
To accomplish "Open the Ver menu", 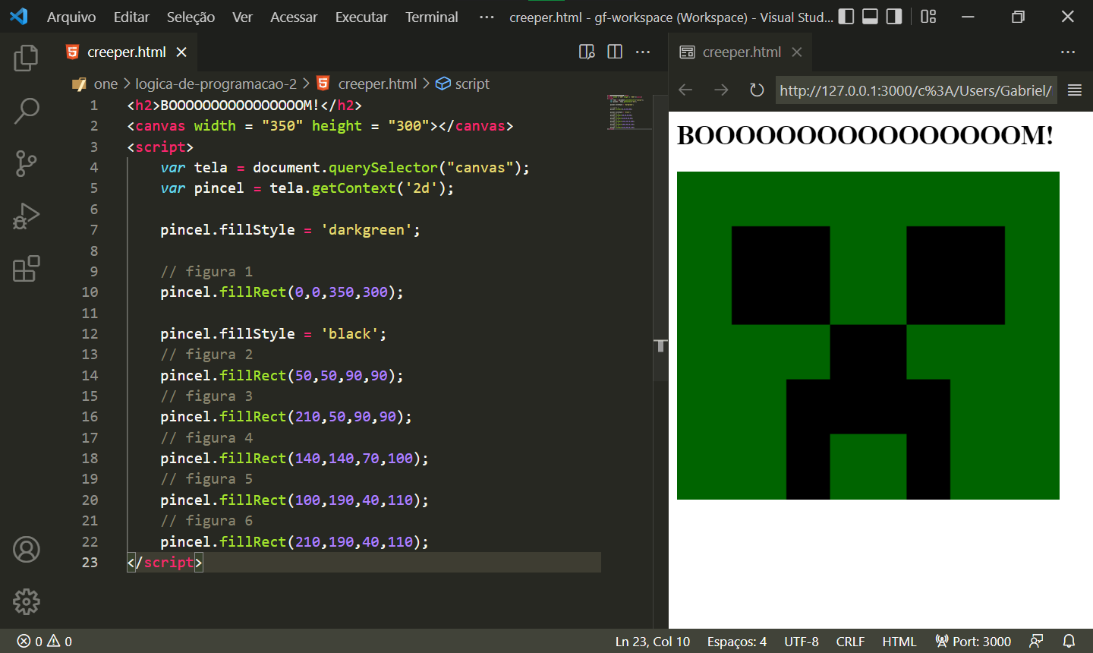I will click(x=242, y=17).
